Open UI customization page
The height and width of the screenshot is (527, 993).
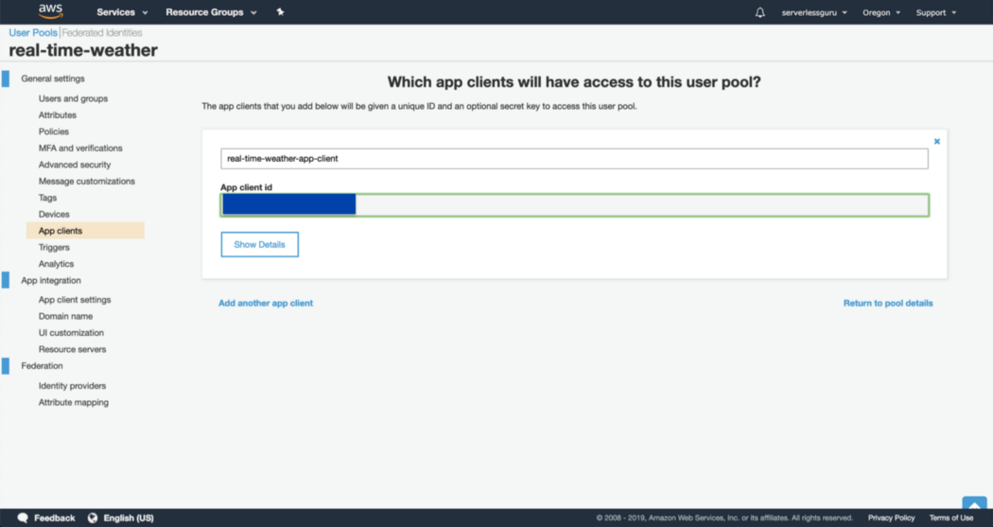click(71, 332)
